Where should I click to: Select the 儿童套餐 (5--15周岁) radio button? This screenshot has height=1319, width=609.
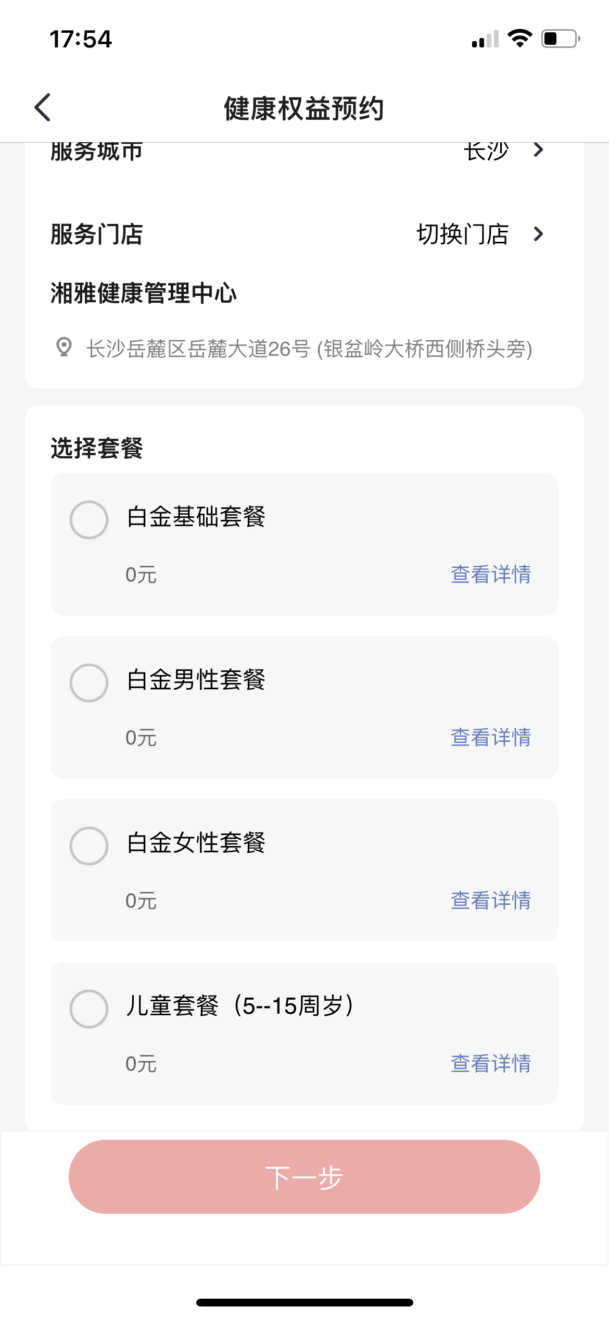tap(89, 1009)
